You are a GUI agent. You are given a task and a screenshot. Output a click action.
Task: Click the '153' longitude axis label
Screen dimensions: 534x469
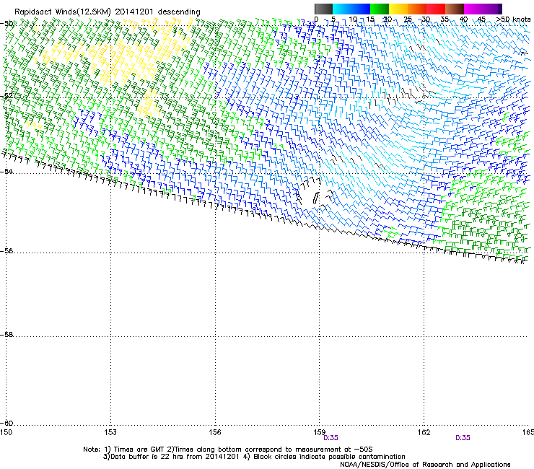[x=110, y=432]
